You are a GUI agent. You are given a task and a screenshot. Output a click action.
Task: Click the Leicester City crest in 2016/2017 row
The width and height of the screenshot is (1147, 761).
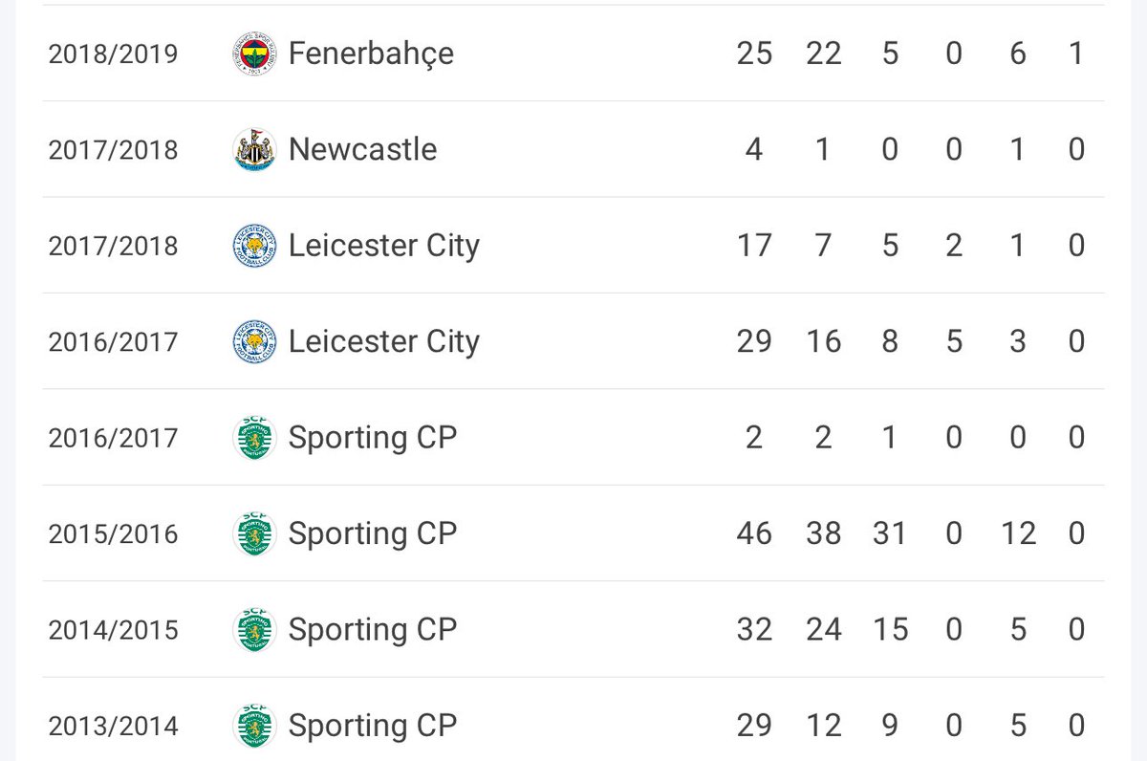254,342
